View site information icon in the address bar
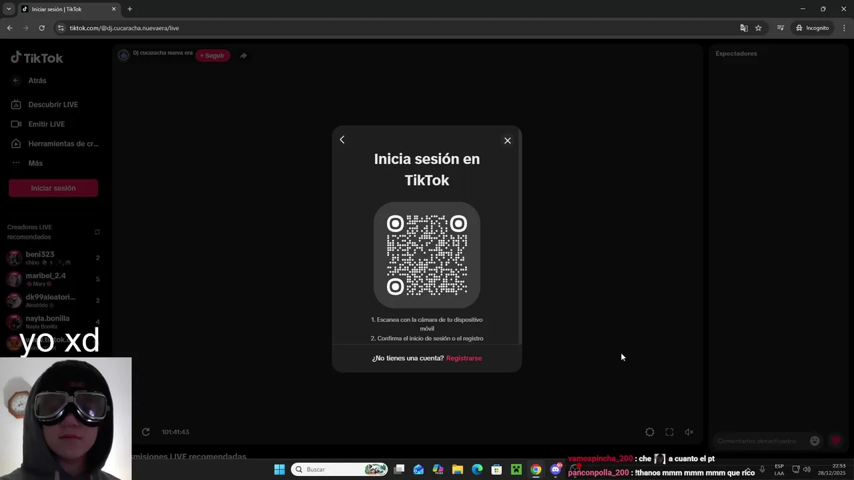 [61, 28]
